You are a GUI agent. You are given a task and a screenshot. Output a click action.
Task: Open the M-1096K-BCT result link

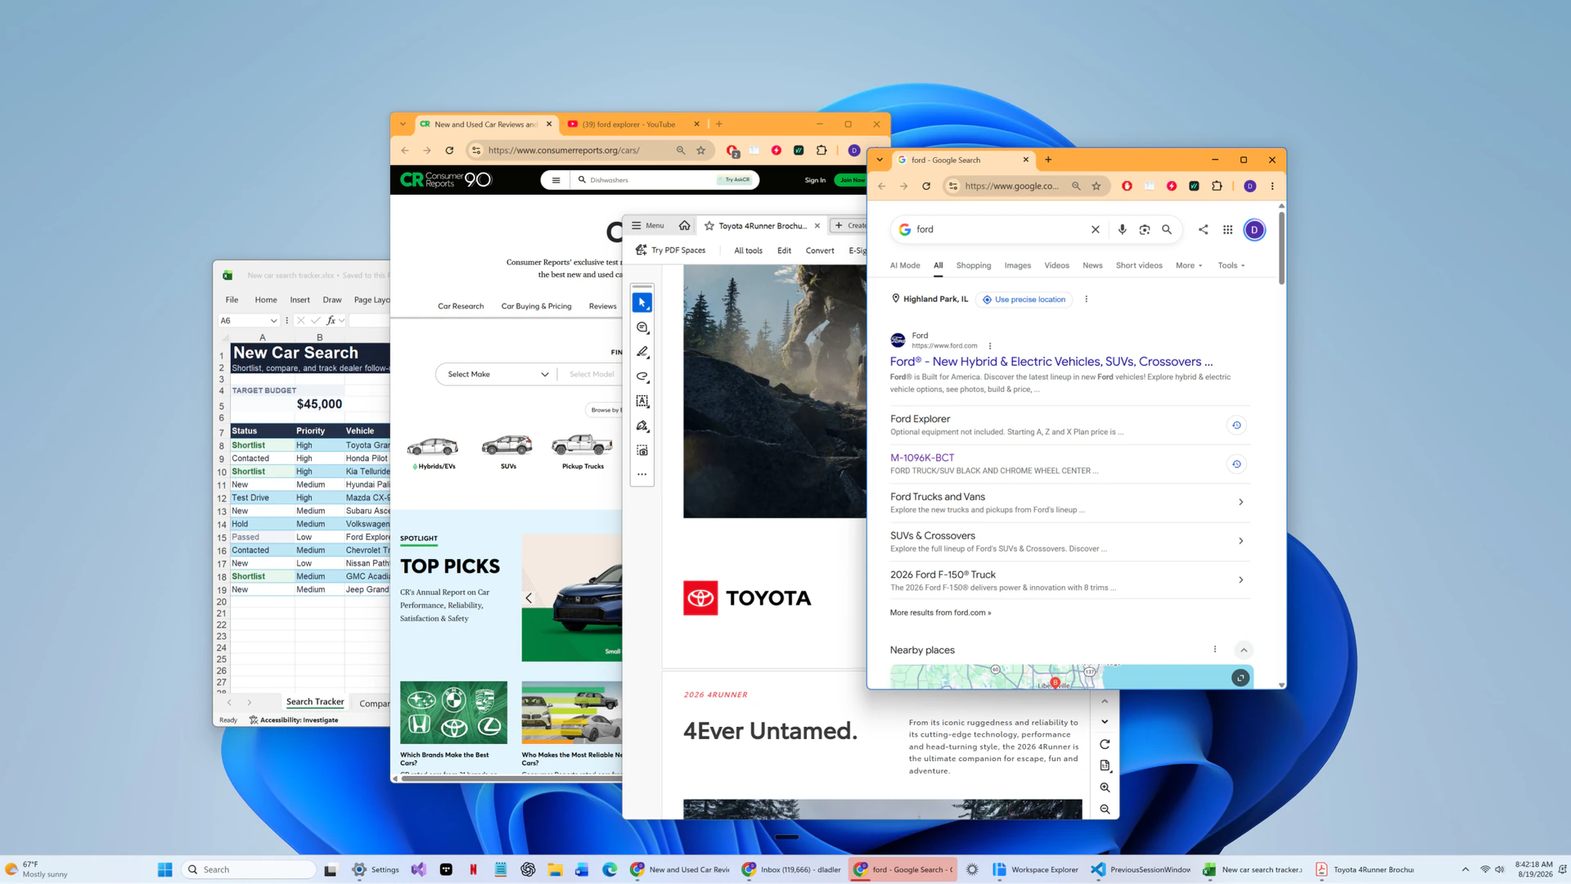pos(921,458)
